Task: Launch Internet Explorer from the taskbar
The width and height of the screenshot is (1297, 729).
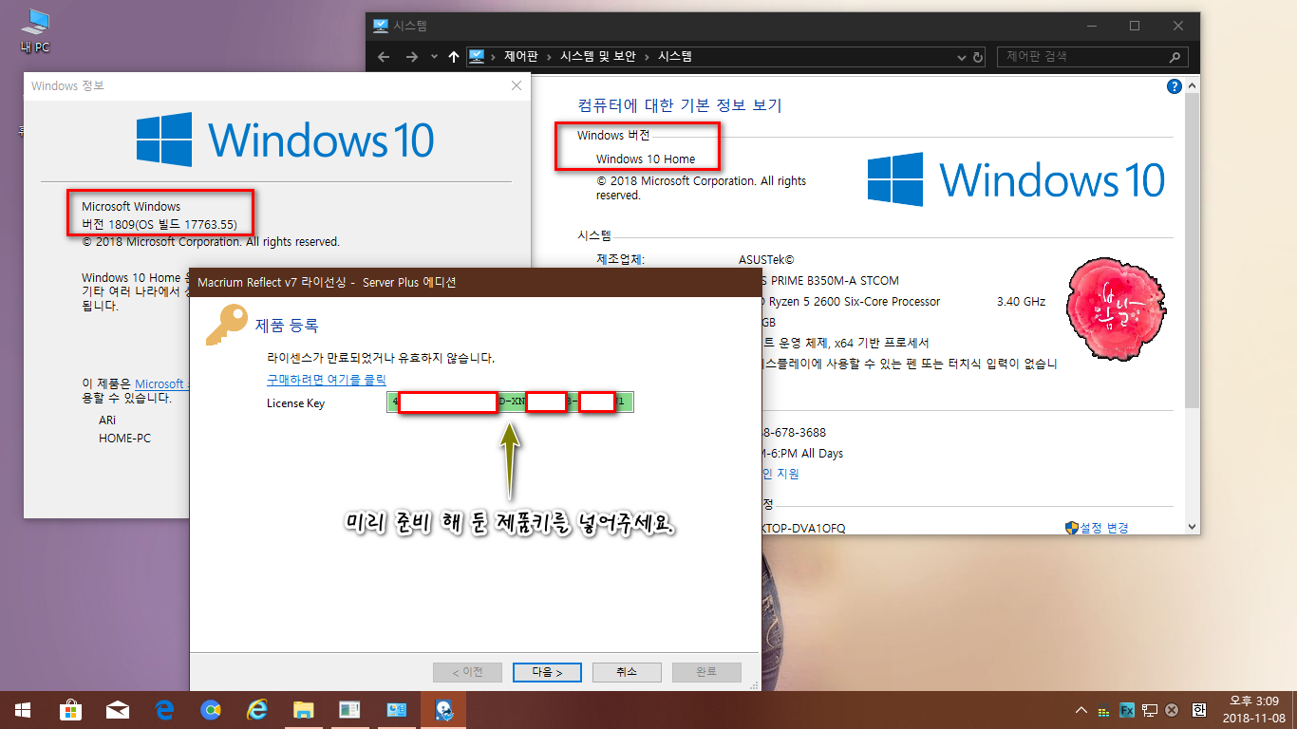Action: (257, 710)
